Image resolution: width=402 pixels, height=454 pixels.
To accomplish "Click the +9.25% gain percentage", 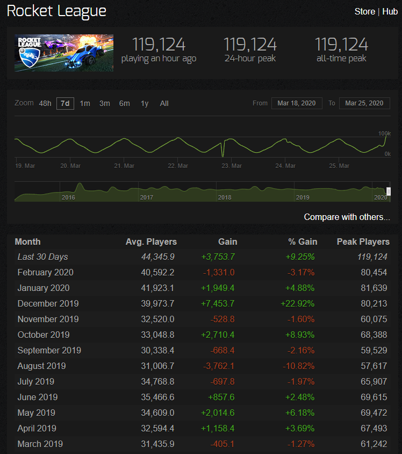I will (x=300, y=257).
